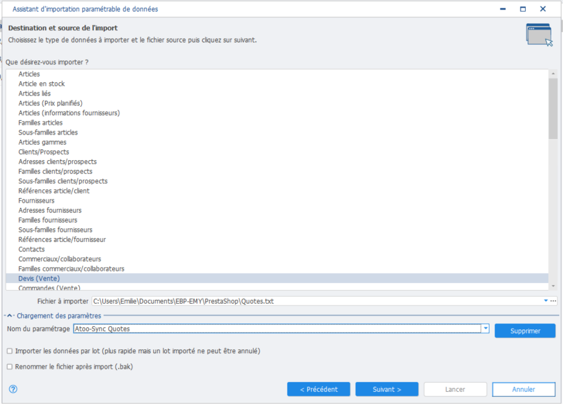
Task: Maximize the import assistant window
Action: pos(523,9)
